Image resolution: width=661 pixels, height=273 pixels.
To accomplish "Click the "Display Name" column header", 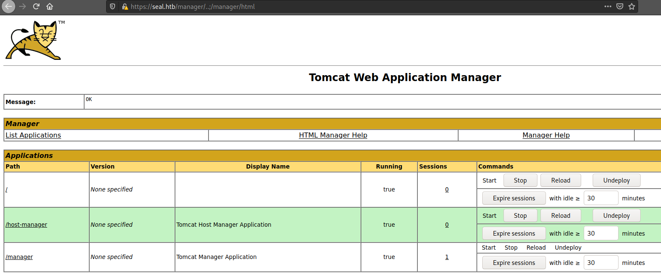I will [268, 166].
